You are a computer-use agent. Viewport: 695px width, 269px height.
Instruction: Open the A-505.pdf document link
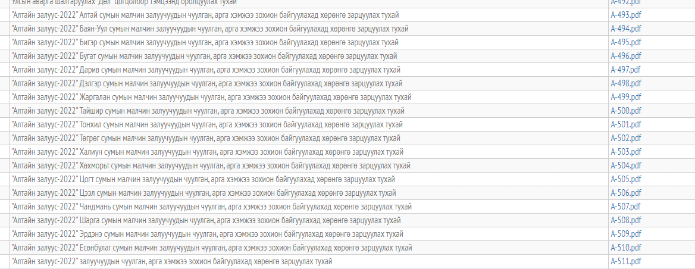point(626,179)
